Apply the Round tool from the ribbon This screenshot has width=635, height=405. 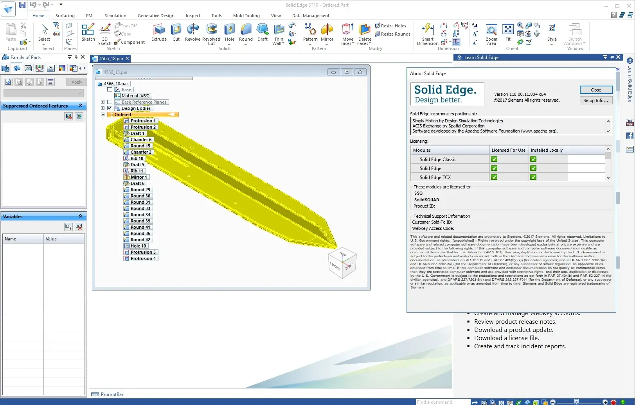(246, 32)
